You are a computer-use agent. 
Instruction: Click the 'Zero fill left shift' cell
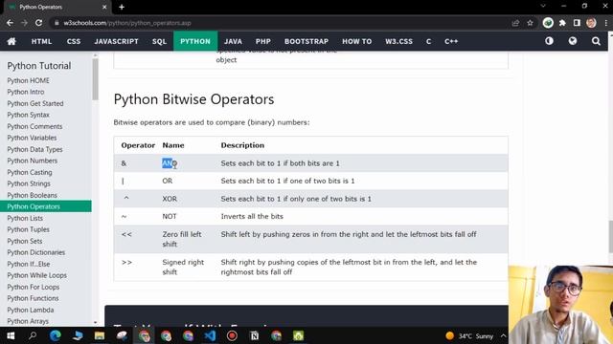pos(182,239)
